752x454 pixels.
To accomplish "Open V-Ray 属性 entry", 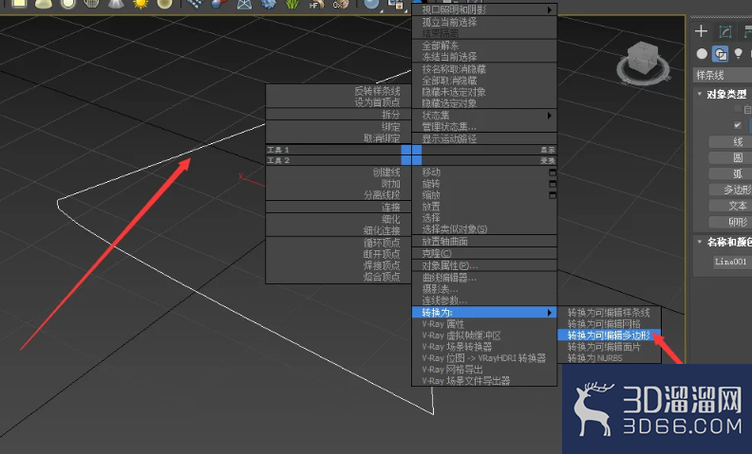I will [484, 324].
